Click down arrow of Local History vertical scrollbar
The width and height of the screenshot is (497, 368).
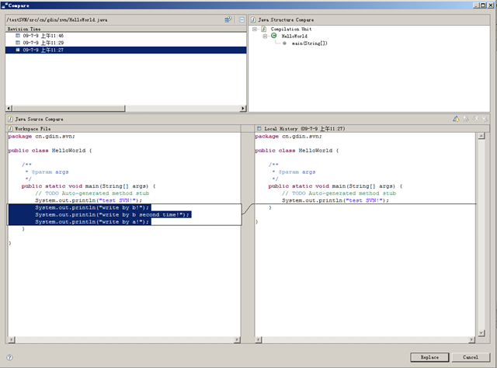[481, 333]
